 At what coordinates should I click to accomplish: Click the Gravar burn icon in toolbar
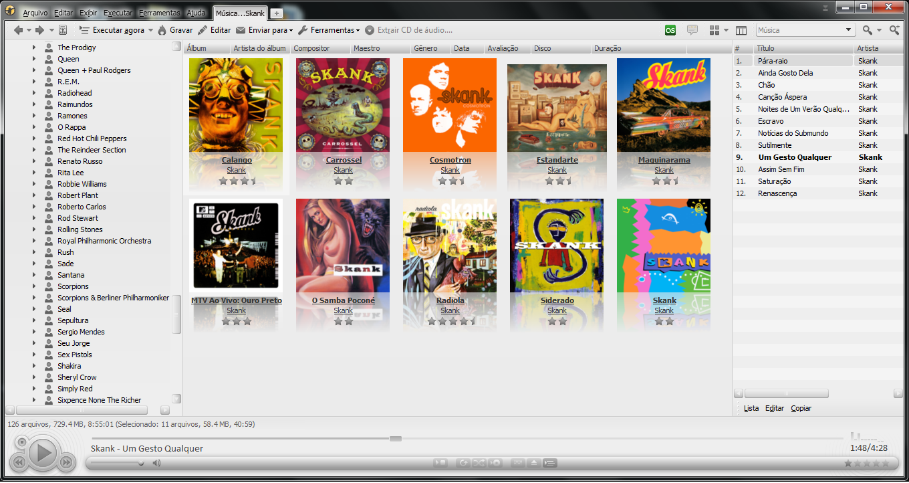coord(162,30)
